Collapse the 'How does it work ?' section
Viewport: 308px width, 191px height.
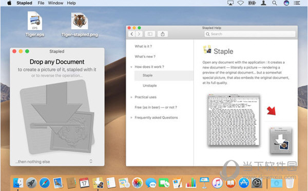coord(131,67)
